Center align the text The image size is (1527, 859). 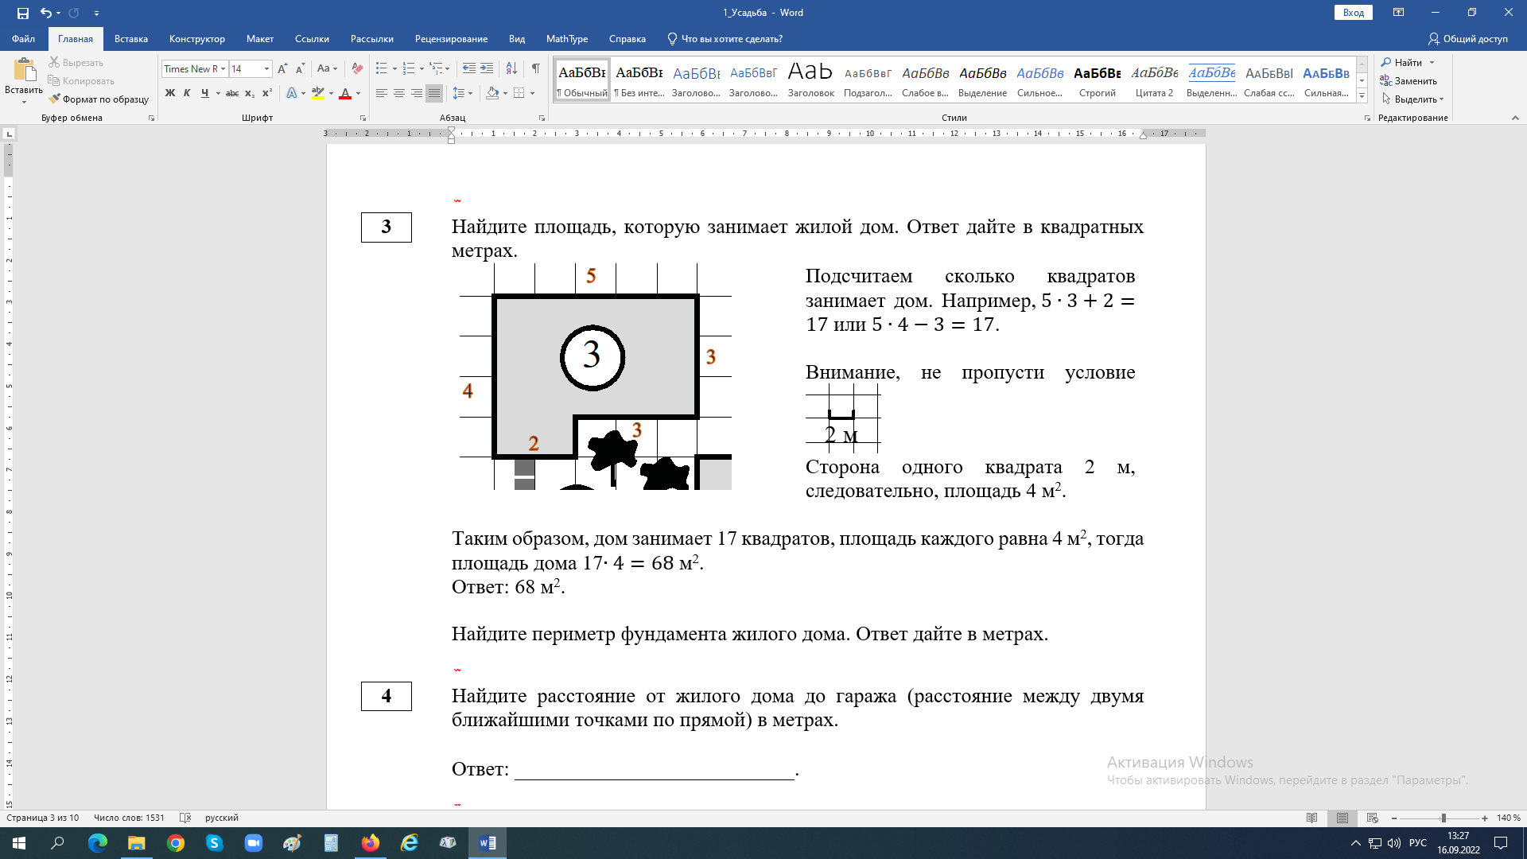[x=399, y=93]
